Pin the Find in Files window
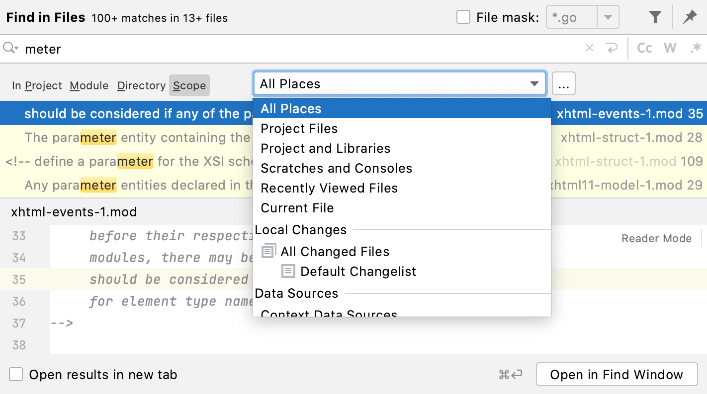 click(x=690, y=17)
